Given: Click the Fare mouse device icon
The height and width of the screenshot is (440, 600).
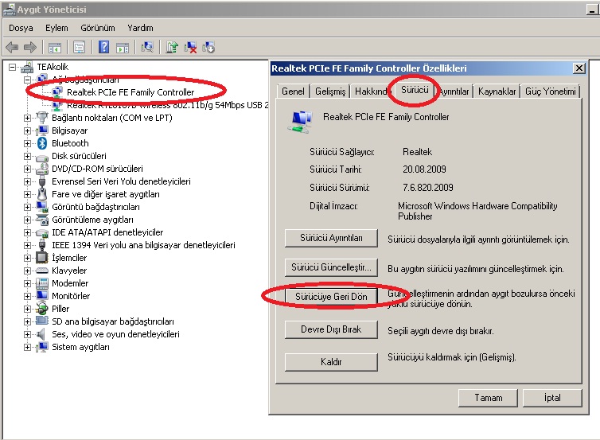Looking at the screenshot, I should pyautogui.click(x=41, y=194).
